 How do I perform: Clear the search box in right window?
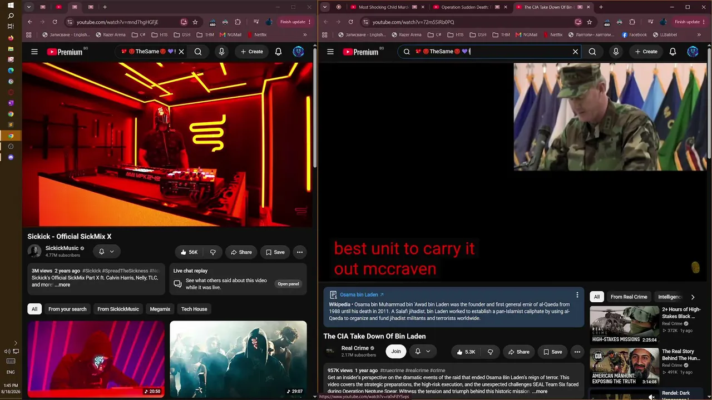pyautogui.click(x=575, y=52)
